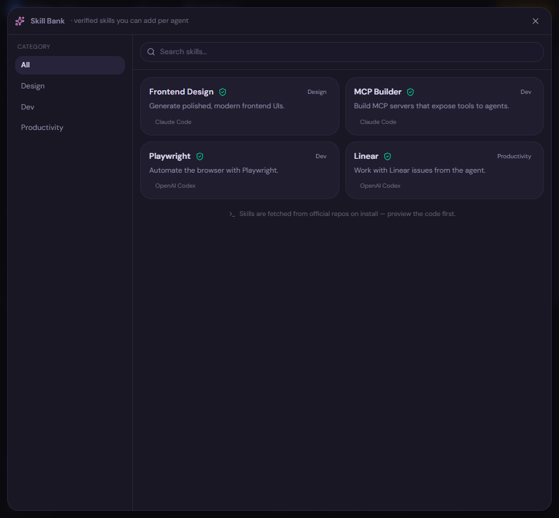Close the Skill Bank dialog

click(535, 21)
